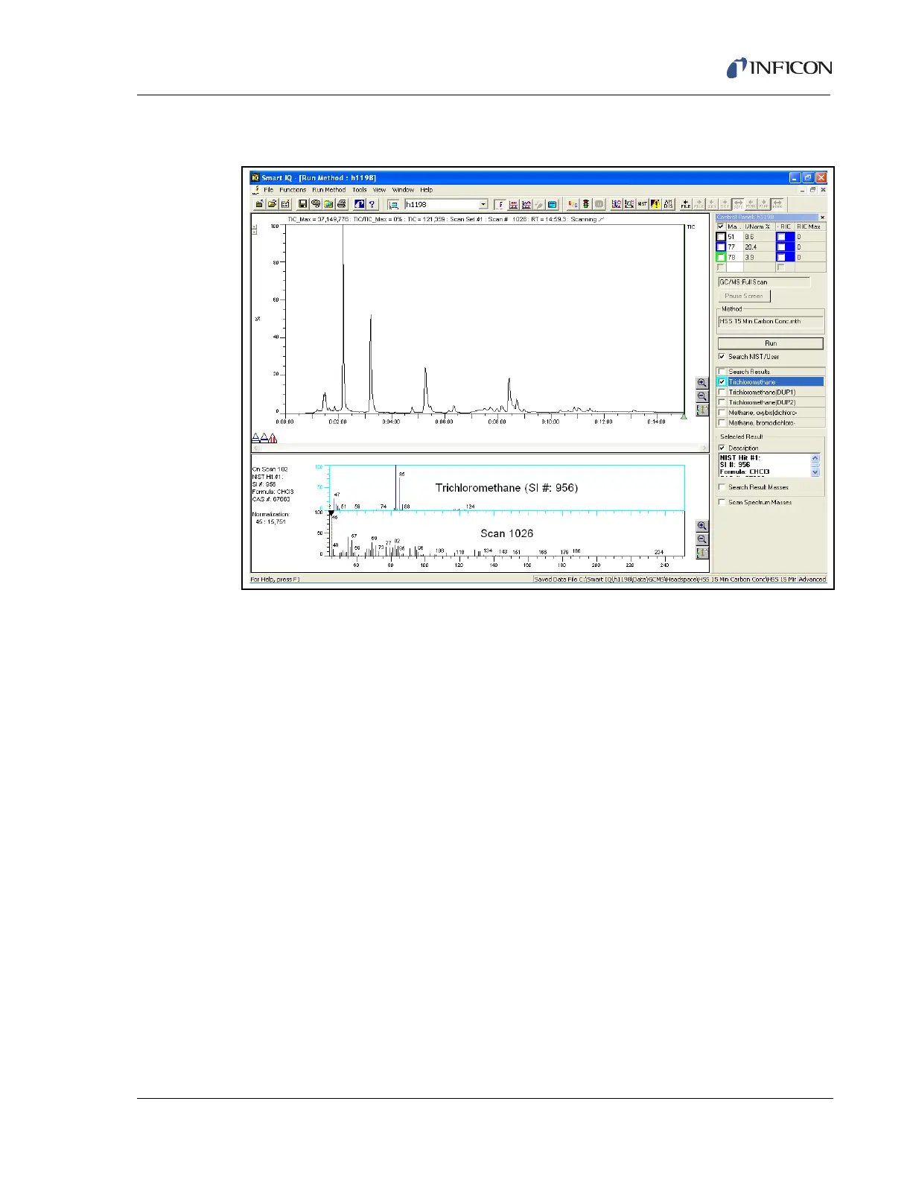Click the first folder icon in the toolbar
The image size is (910, 1180).
(x=259, y=204)
